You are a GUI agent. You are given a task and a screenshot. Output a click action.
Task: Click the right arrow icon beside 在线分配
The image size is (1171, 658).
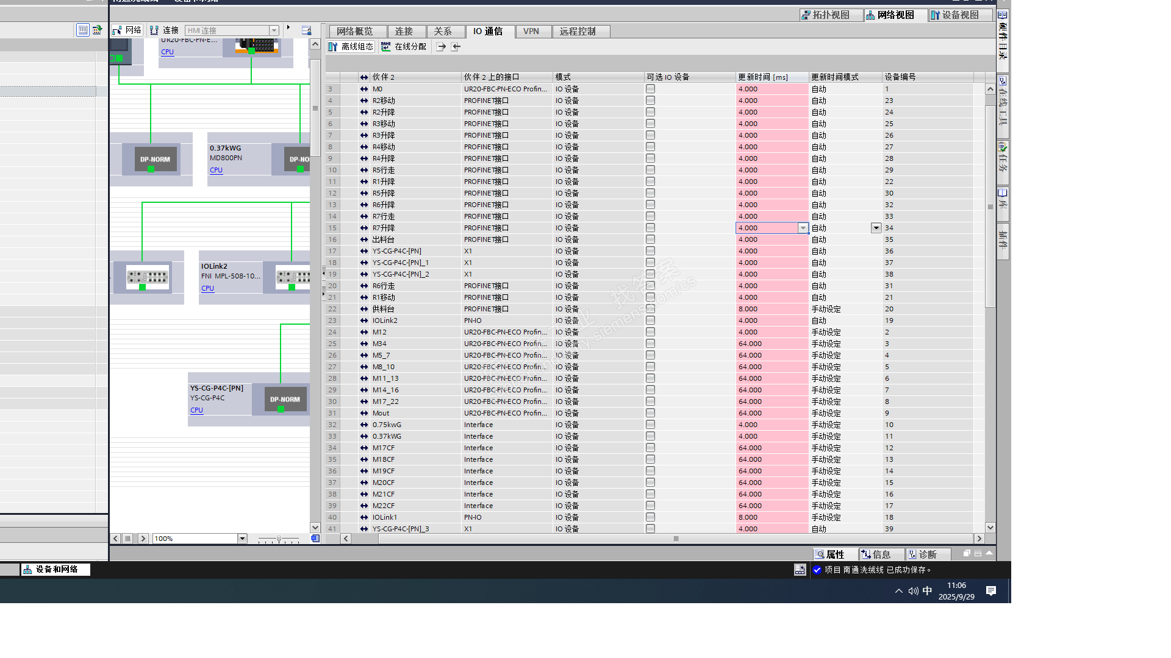(442, 46)
